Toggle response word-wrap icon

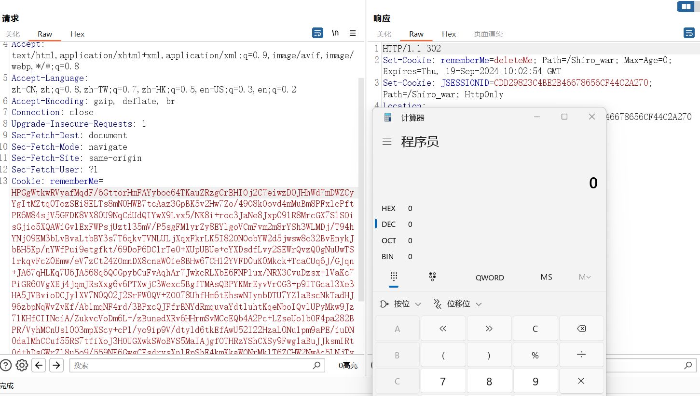(689, 33)
